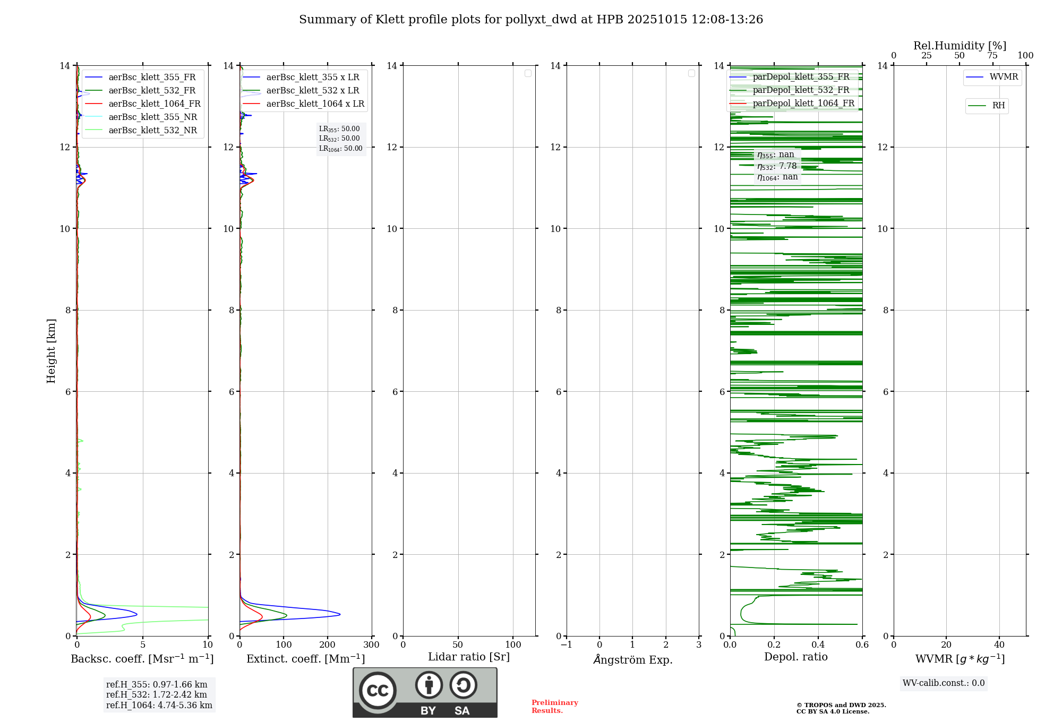1062x722 pixels.
Task: Click the WV-calib.const. value label
Action: pos(943,683)
